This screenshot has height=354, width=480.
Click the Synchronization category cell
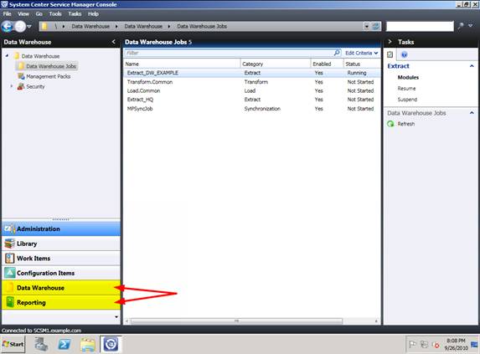pos(262,109)
